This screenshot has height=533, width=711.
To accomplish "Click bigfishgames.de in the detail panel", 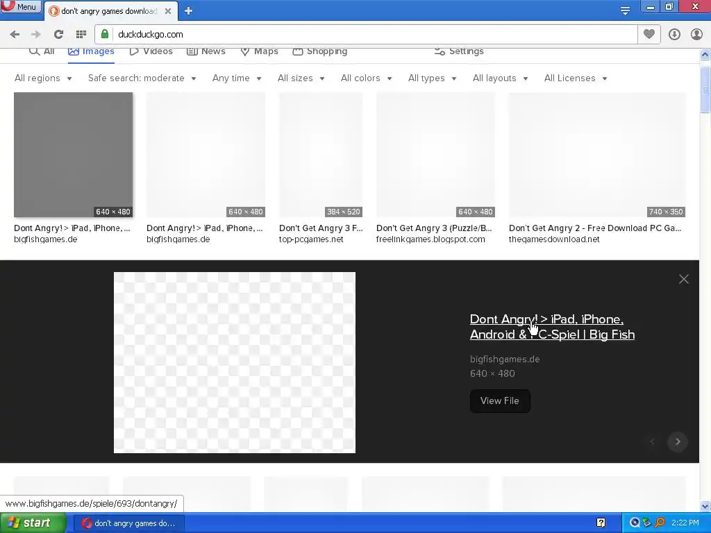I will click(x=505, y=359).
